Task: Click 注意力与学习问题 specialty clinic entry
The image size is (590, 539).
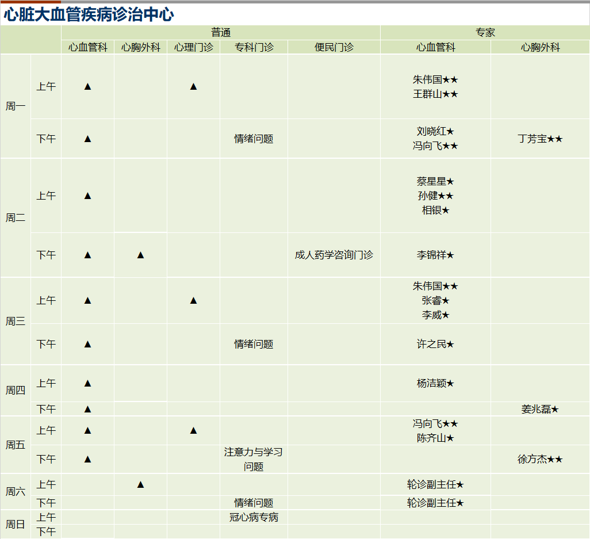Action: point(254,459)
